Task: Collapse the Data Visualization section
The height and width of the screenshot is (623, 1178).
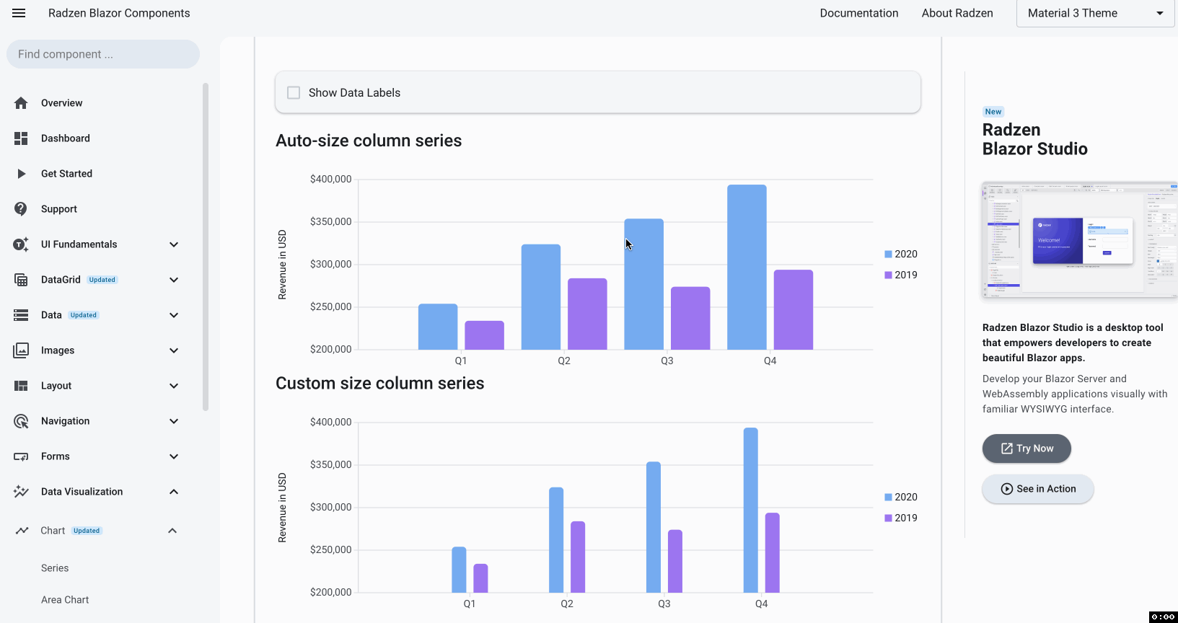Action: pos(174,492)
